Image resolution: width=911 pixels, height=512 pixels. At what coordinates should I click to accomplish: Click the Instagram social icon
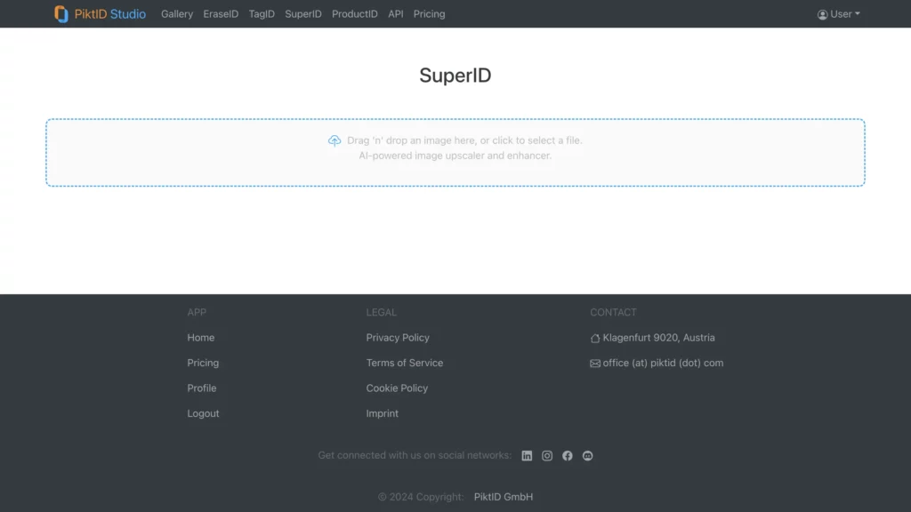547,455
